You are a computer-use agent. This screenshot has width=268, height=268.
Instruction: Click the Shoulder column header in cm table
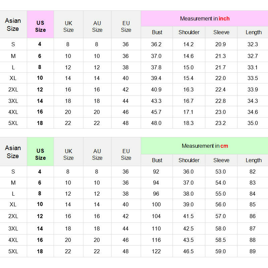point(189,160)
